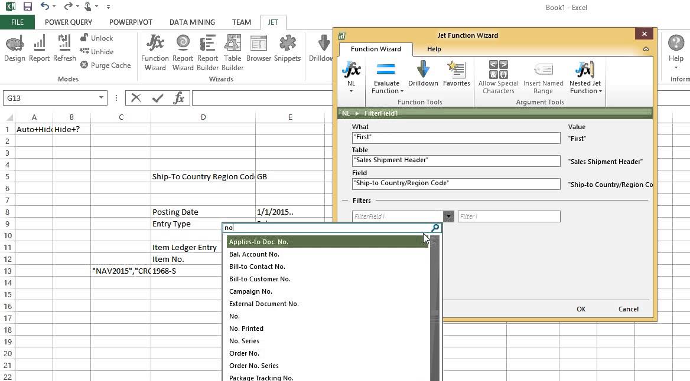
Task: Click the field list vertical scrollbar
Action: coord(435,308)
